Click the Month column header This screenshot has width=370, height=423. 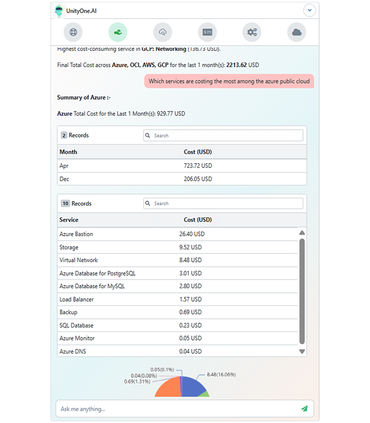click(68, 152)
